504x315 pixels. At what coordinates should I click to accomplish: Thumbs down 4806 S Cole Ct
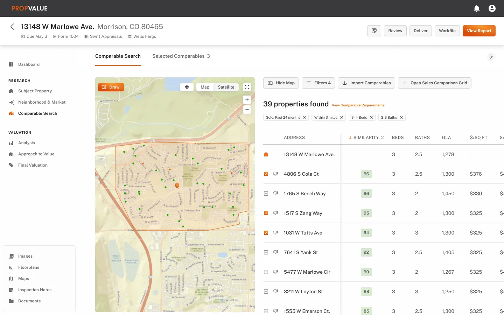(x=275, y=174)
